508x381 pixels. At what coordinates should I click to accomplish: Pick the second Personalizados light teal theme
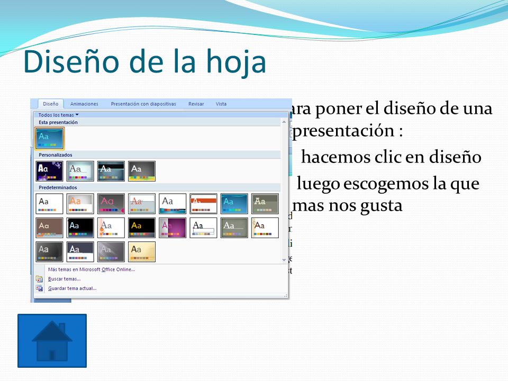[80, 171]
